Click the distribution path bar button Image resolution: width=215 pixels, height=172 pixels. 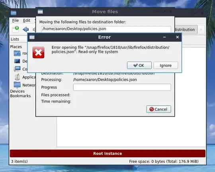[186, 29]
